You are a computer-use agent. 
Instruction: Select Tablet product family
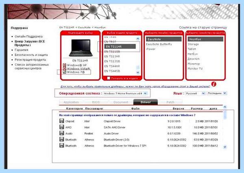tap(192, 49)
